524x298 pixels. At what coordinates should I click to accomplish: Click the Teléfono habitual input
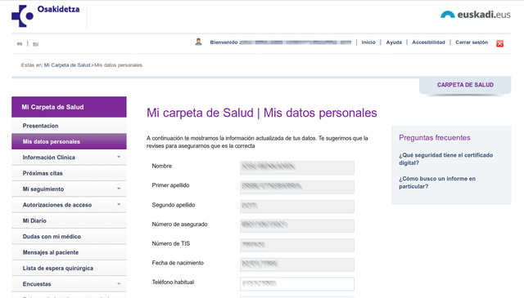297,283
